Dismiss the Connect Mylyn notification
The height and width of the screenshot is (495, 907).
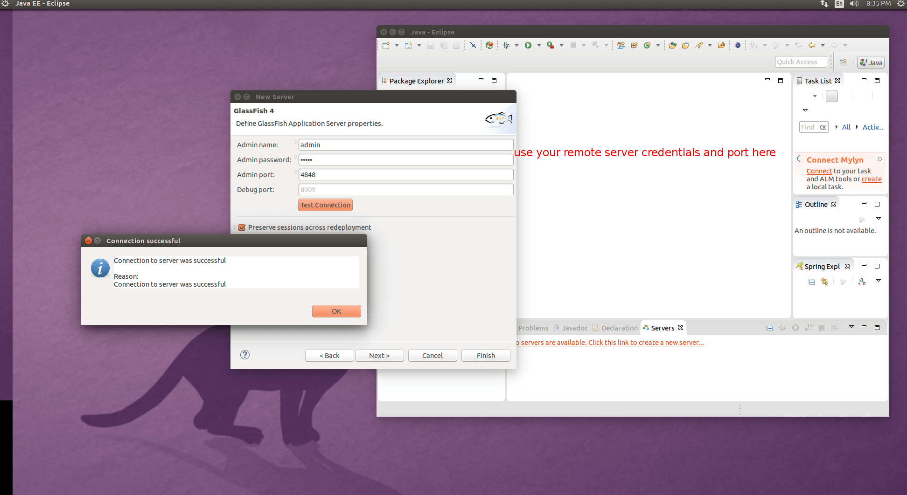pos(880,159)
